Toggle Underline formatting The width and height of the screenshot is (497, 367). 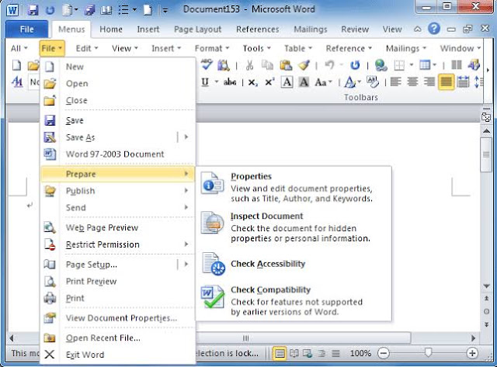[x=205, y=82]
